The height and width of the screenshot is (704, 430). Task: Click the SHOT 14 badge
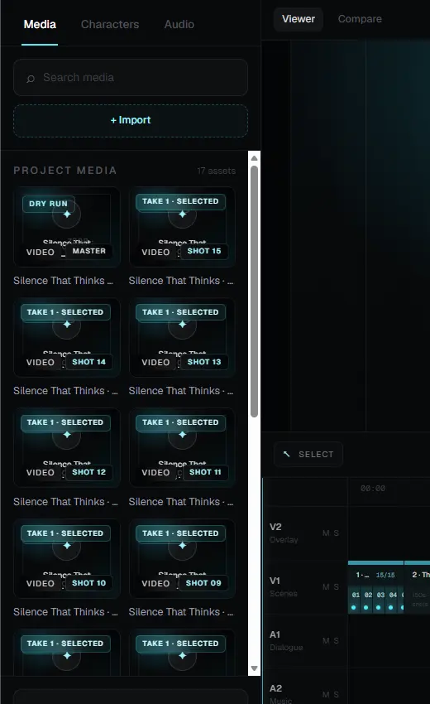point(88,362)
